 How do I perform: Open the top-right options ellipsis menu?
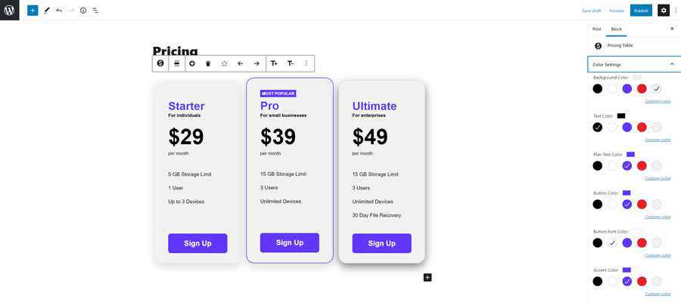[676, 11]
